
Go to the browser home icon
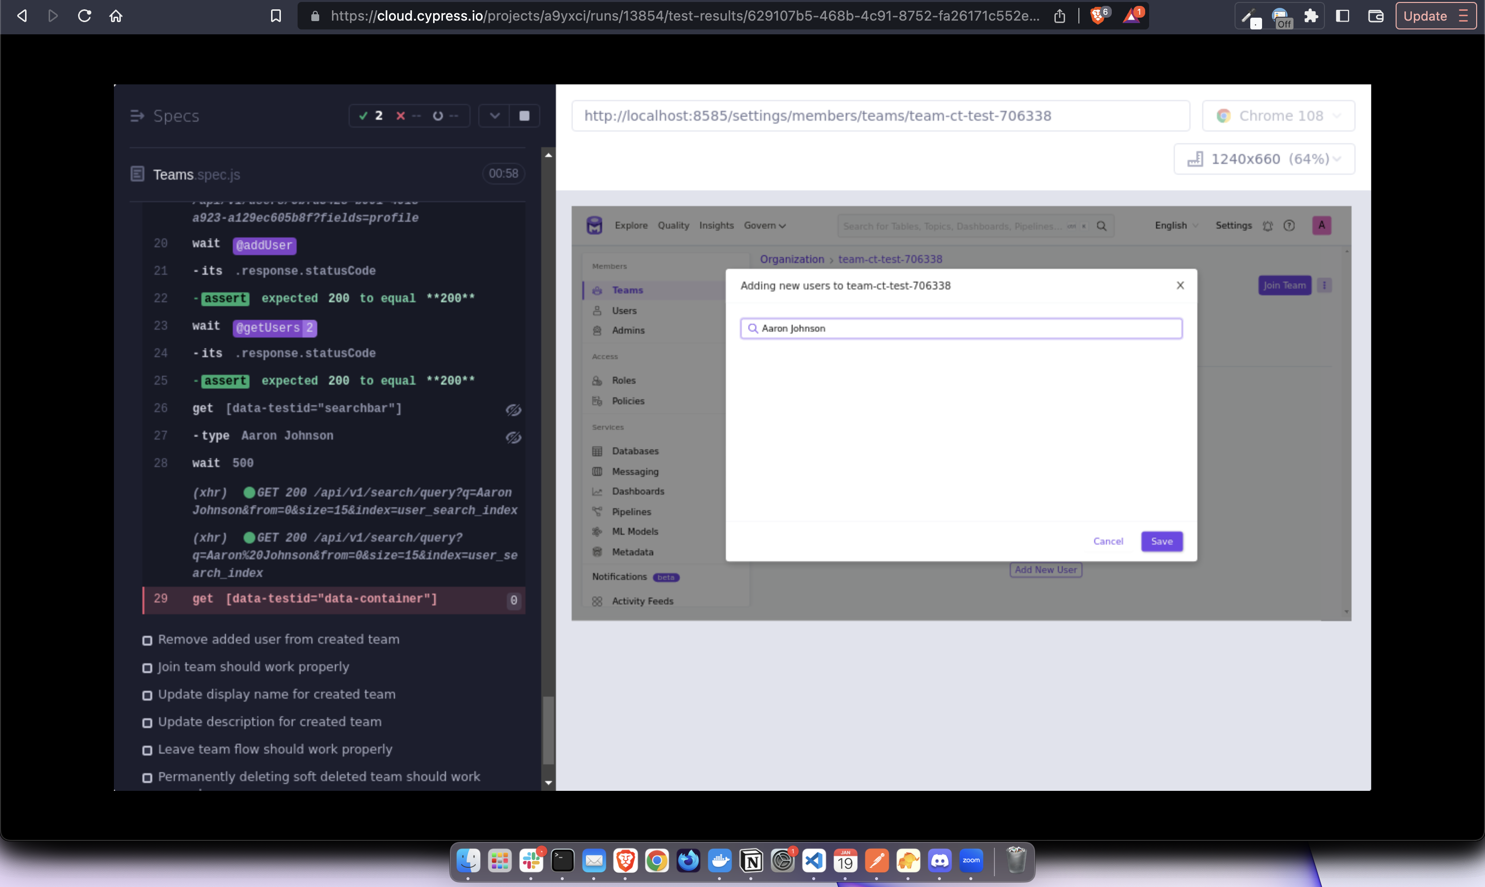115,16
